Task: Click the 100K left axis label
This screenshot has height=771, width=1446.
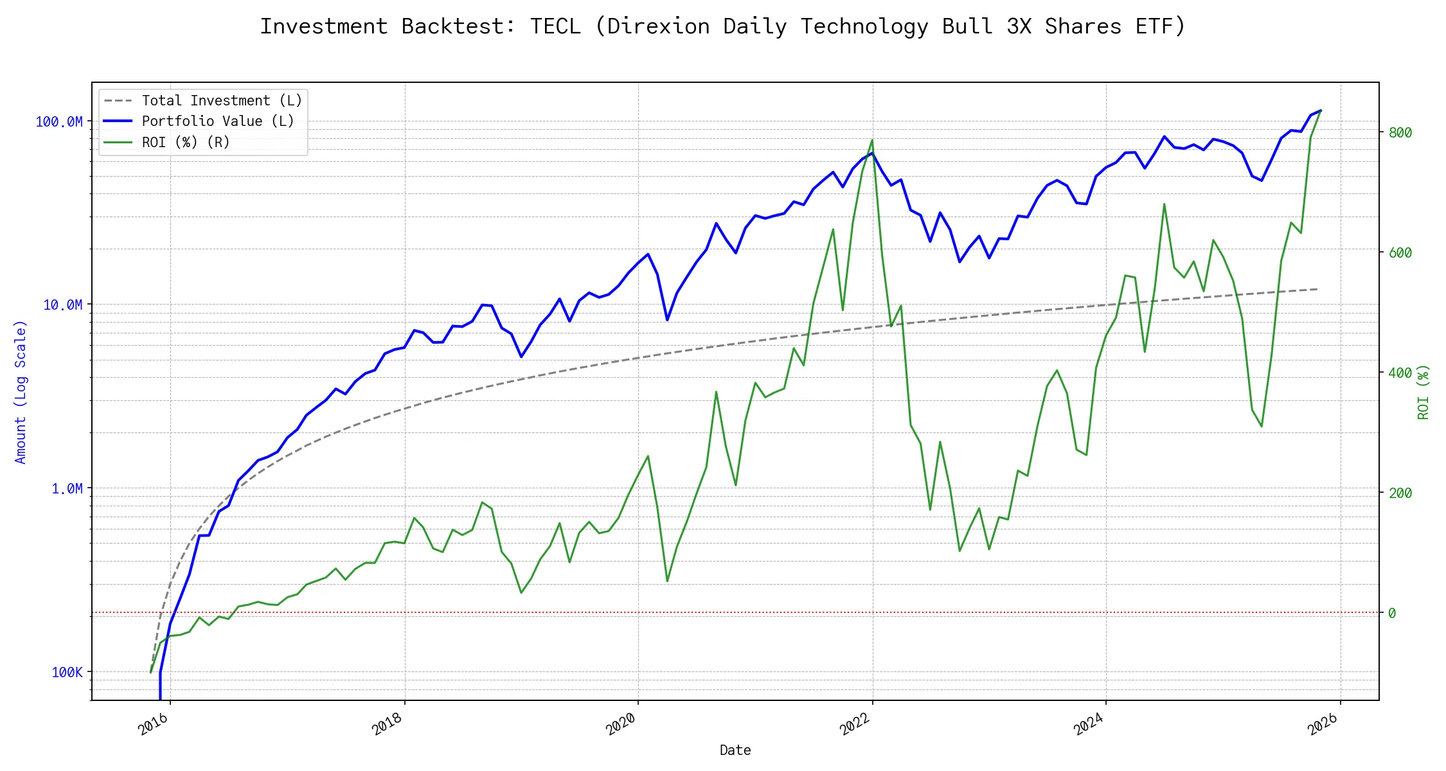Action: pyautogui.click(x=67, y=673)
